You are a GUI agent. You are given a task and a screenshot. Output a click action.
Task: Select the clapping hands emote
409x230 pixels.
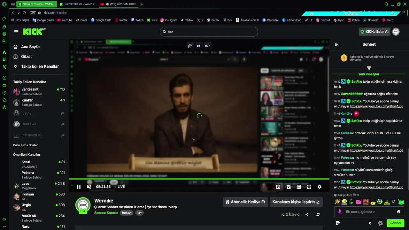[337, 202]
